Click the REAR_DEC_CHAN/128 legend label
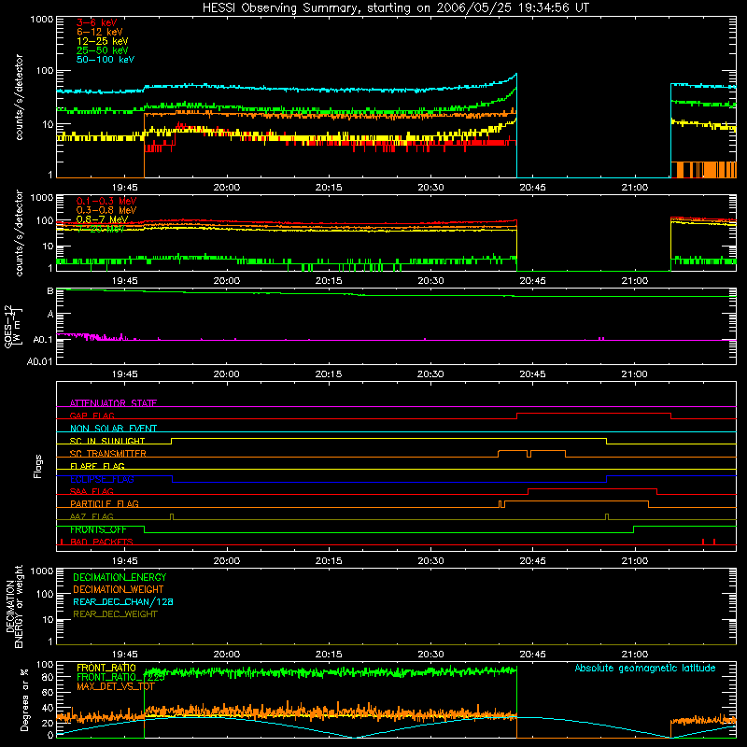This screenshot has height=747, width=747. 123,601
